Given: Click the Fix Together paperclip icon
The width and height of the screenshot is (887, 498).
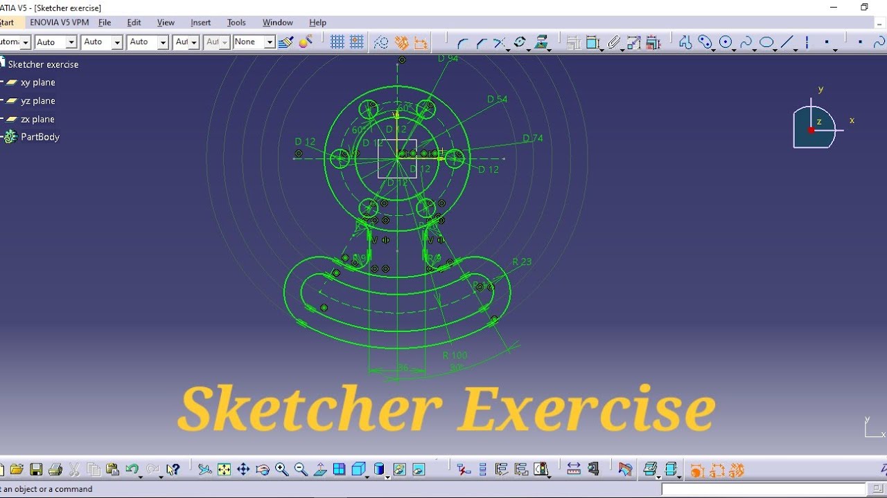Looking at the screenshot, I should pyautogui.click(x=614, y=43).
